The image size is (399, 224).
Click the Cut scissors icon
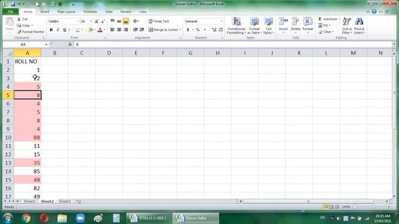click(x=19, y=19)
